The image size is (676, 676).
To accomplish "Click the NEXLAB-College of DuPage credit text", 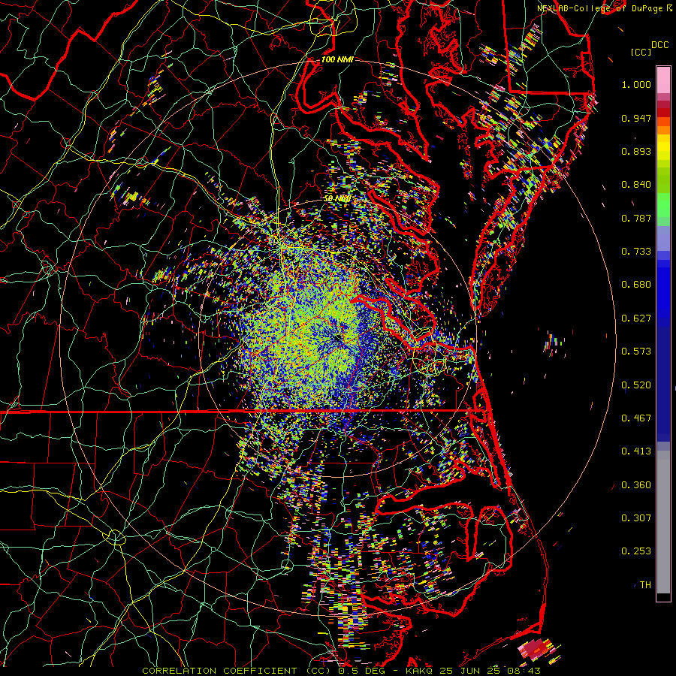I will click(x=601, y=8).
